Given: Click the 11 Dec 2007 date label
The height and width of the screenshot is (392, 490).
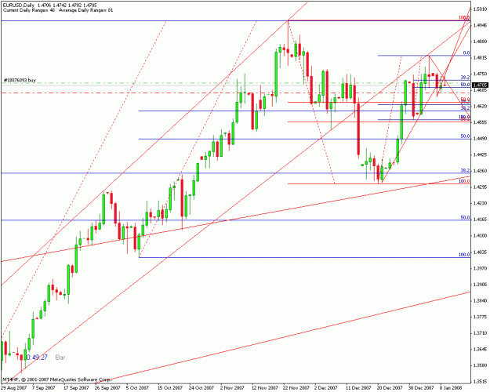Looking at the screenshot, I should [358, 388].
